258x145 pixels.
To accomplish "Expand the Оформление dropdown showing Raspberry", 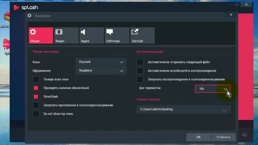I will [x=101, y=70].
